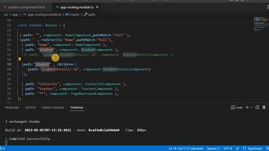269x151 pixels.
Task: Open the app-routing.module.ts breadcrumb
Action: (x=44, y=15)
